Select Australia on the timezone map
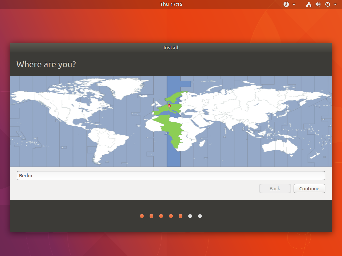This screenshot has width=342, height=256. [x=280, y=146]
